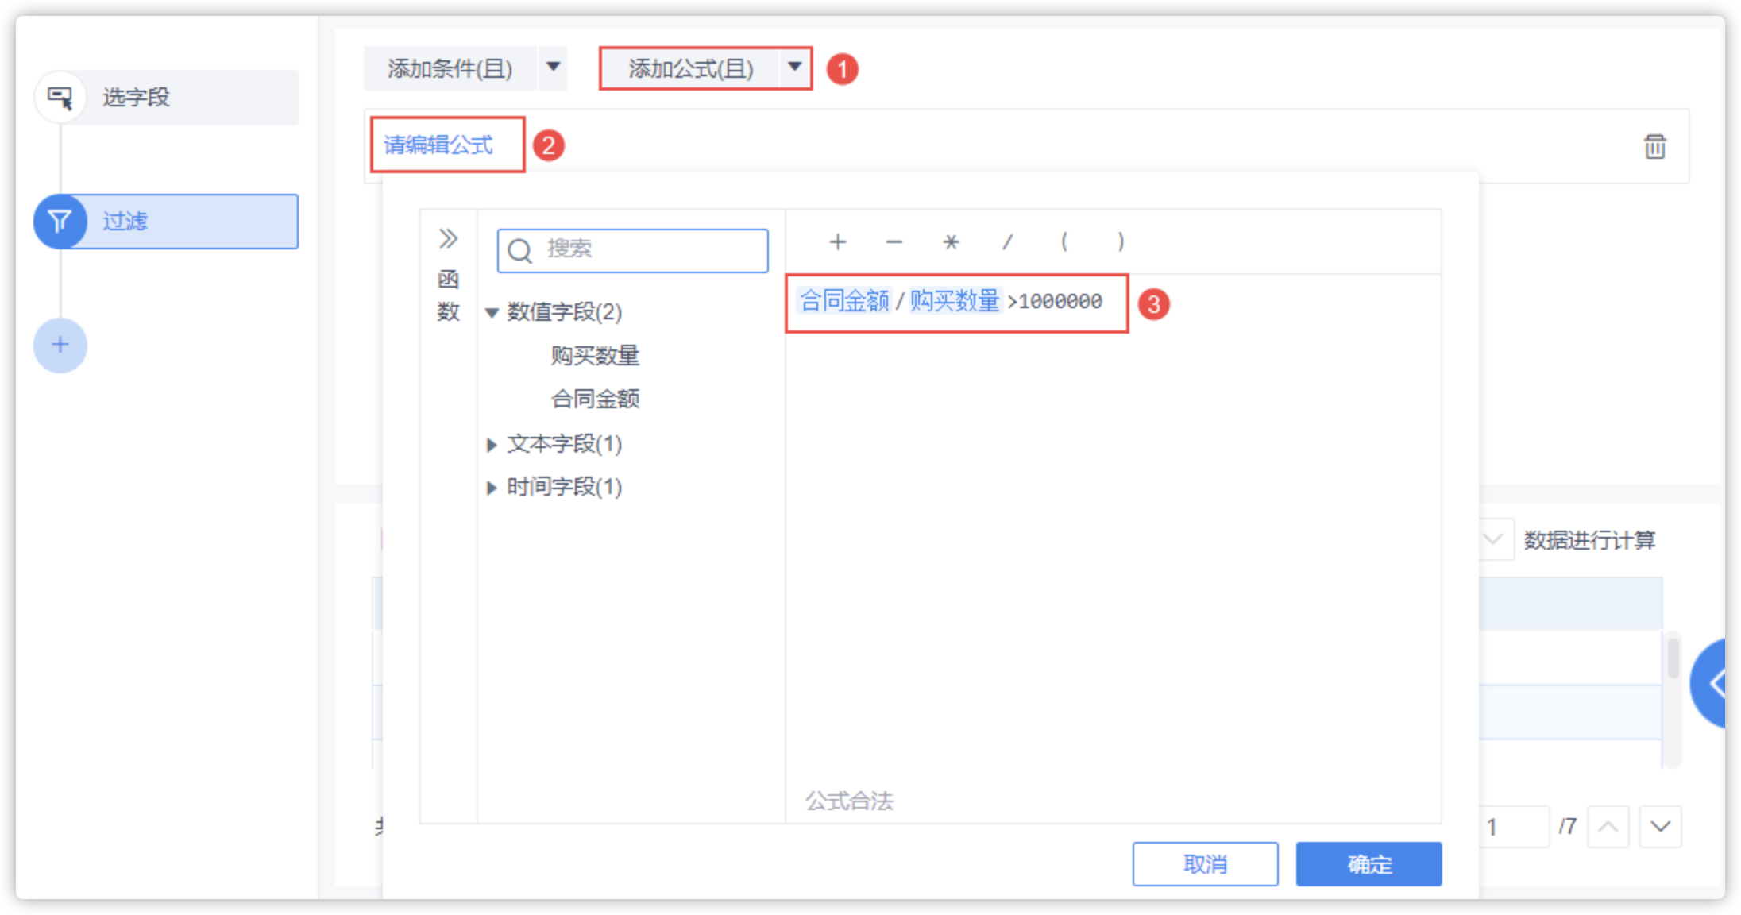
Task: Expand the 时间字段(1) group
Action: point(492,488)
